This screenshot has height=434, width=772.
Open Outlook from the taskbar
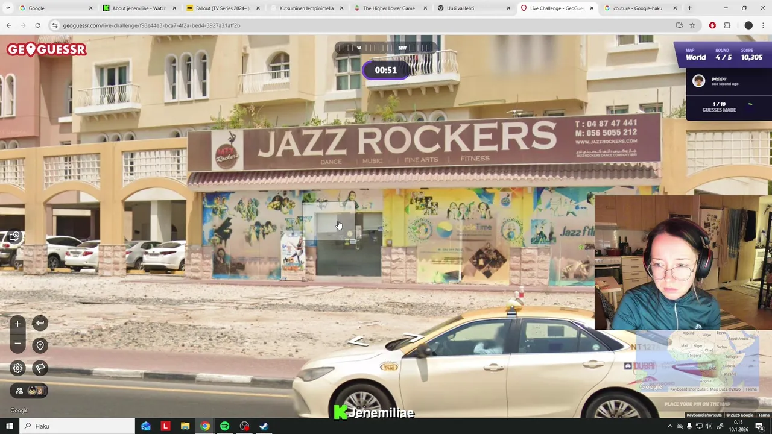click(146, 426)
